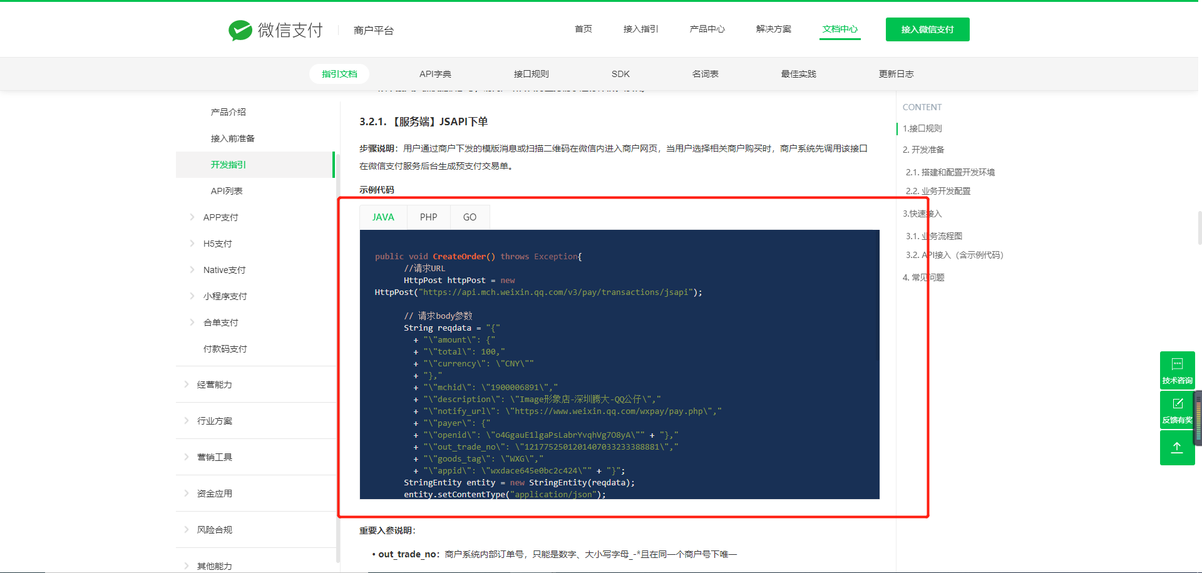
Task: Switch to the 更新日志 tab
Action: pos(896,74)
